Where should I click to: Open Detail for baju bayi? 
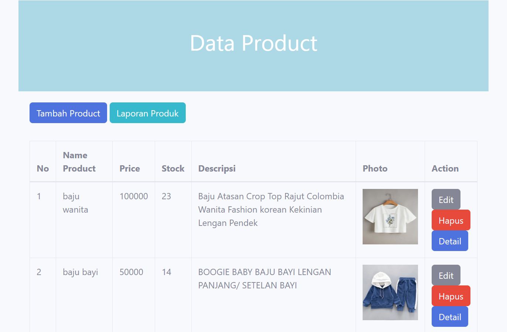(x=449, y=317)
